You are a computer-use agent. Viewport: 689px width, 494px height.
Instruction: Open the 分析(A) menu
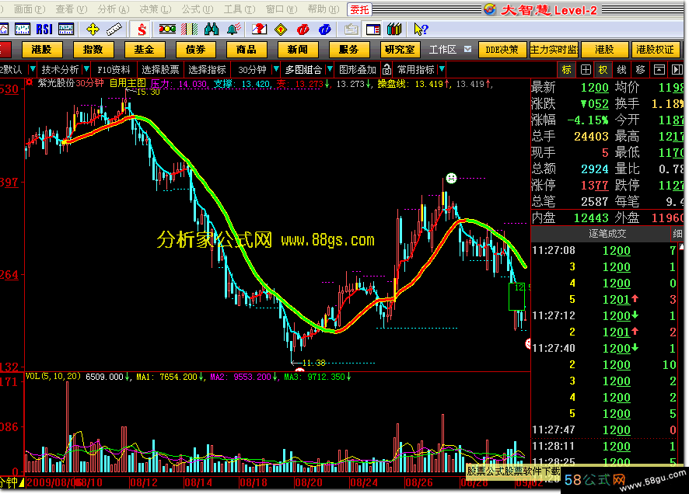click(114, 9)
